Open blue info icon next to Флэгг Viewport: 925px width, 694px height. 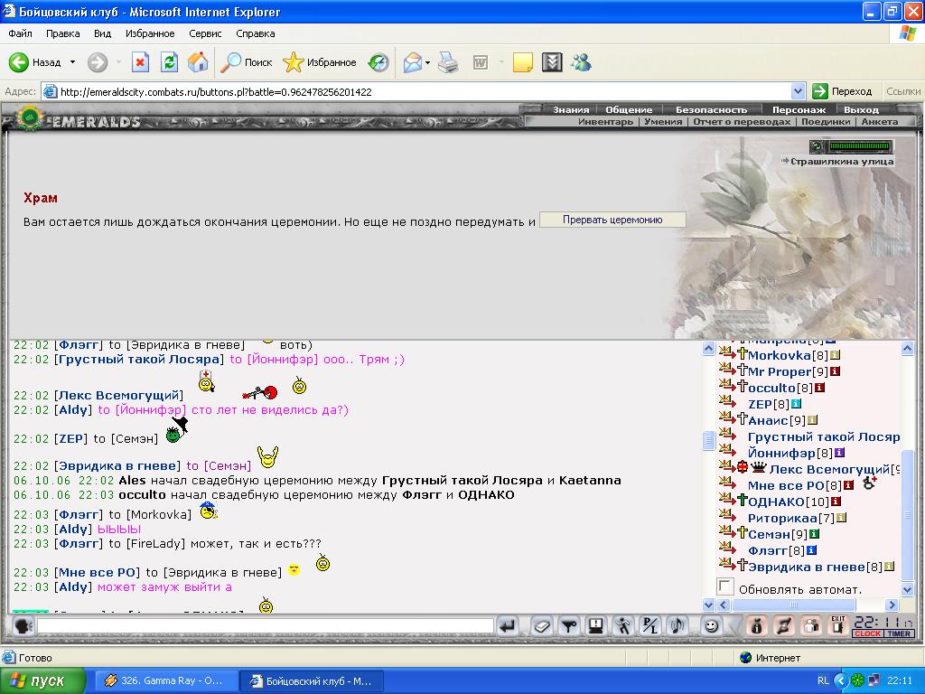click(x=812, y=550)
